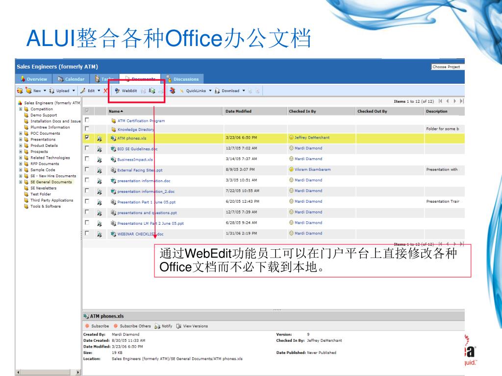Sort by the Name column header

coord(116,111)
